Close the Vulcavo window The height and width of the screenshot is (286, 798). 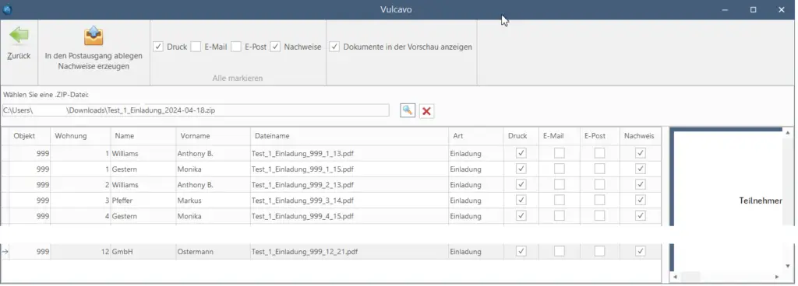(x=781, y=9)
